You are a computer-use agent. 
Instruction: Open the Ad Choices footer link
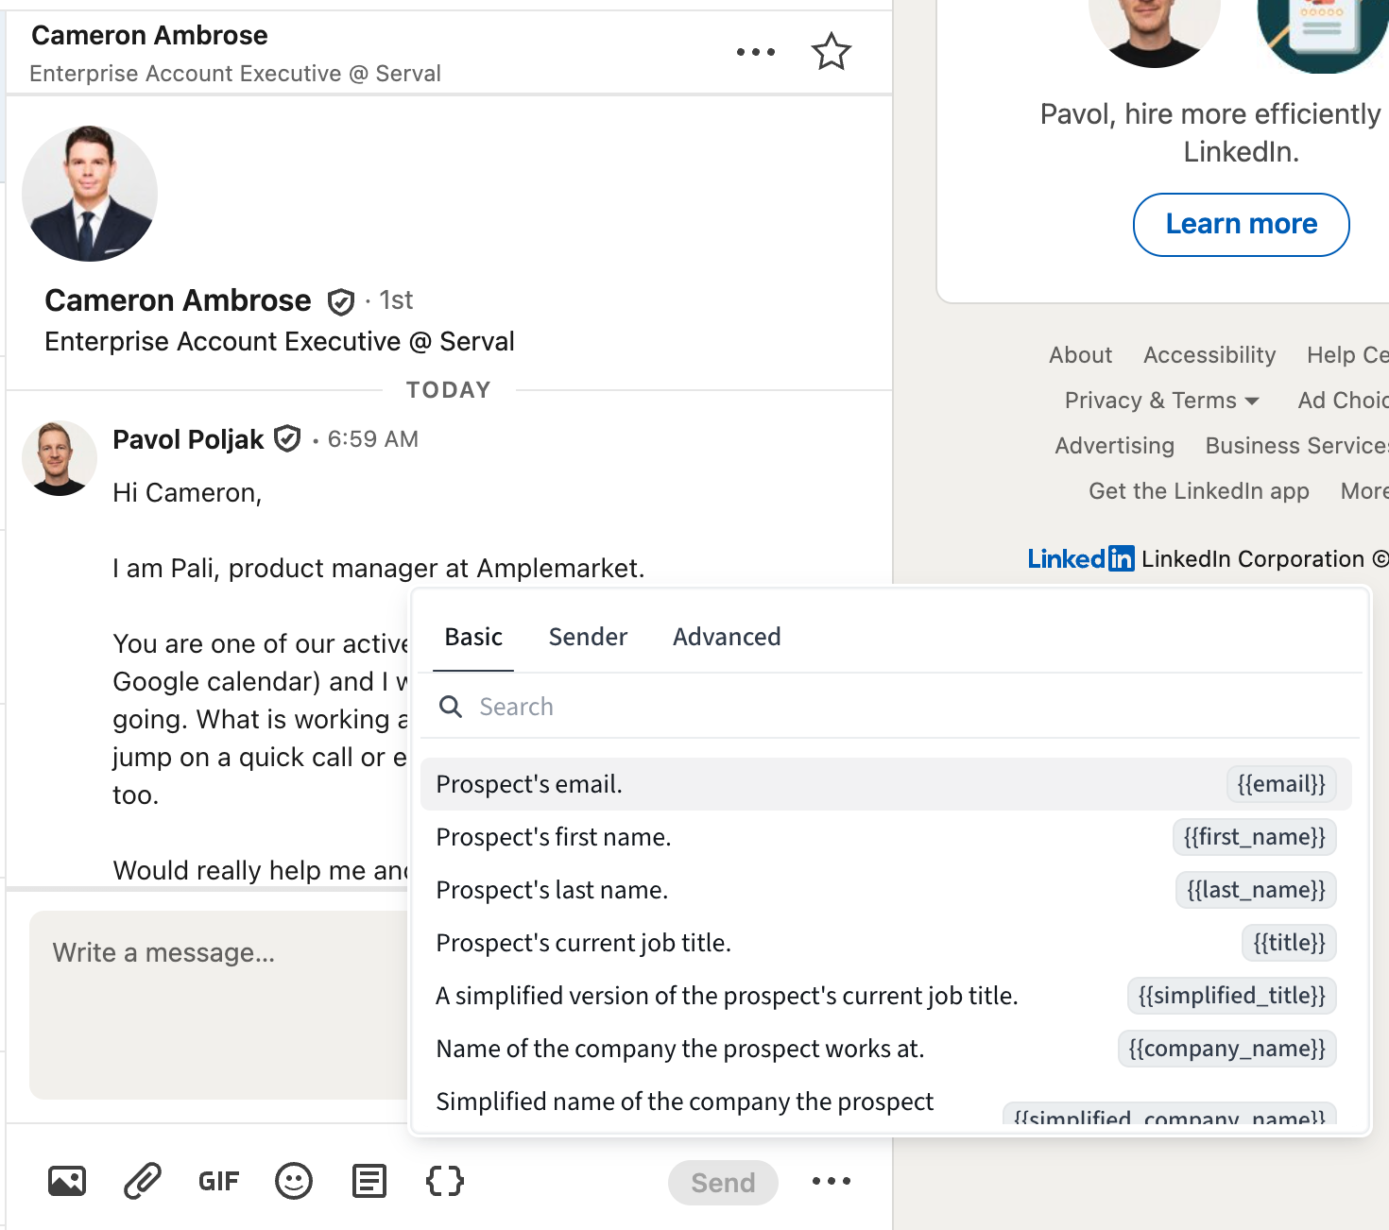click(1343, 401)
